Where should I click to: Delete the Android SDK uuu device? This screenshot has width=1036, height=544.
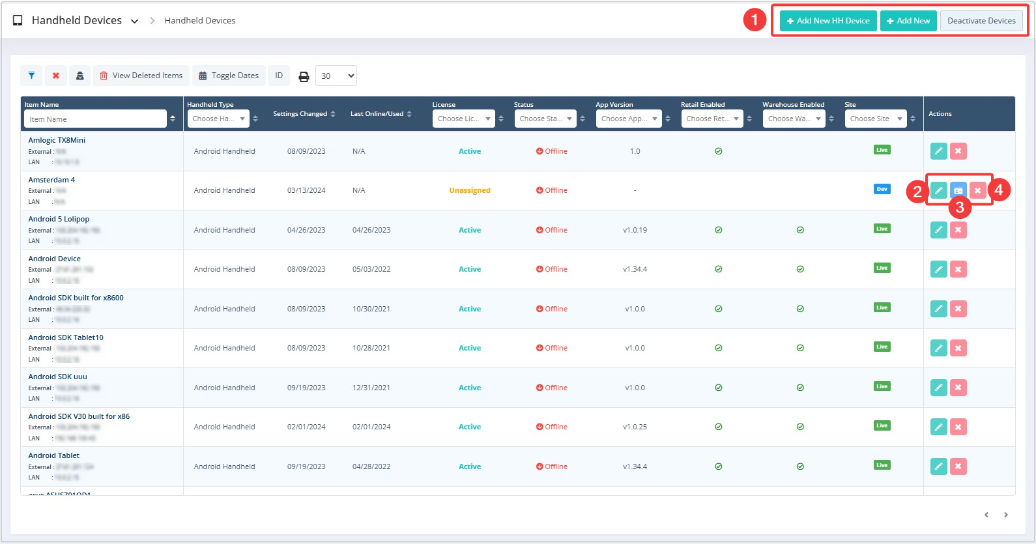pos(958,388)
